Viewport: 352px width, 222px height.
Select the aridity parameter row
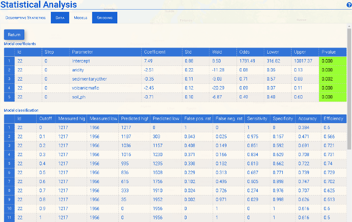click(78, 70)
